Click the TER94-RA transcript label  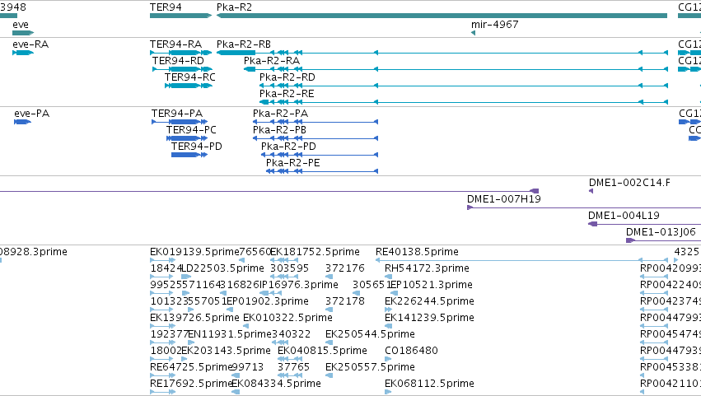(175, 44)
